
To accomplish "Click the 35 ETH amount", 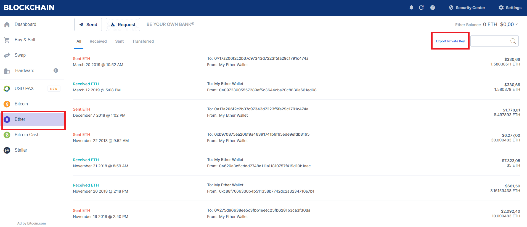I will pyautogui.click(x=513, y=165).
